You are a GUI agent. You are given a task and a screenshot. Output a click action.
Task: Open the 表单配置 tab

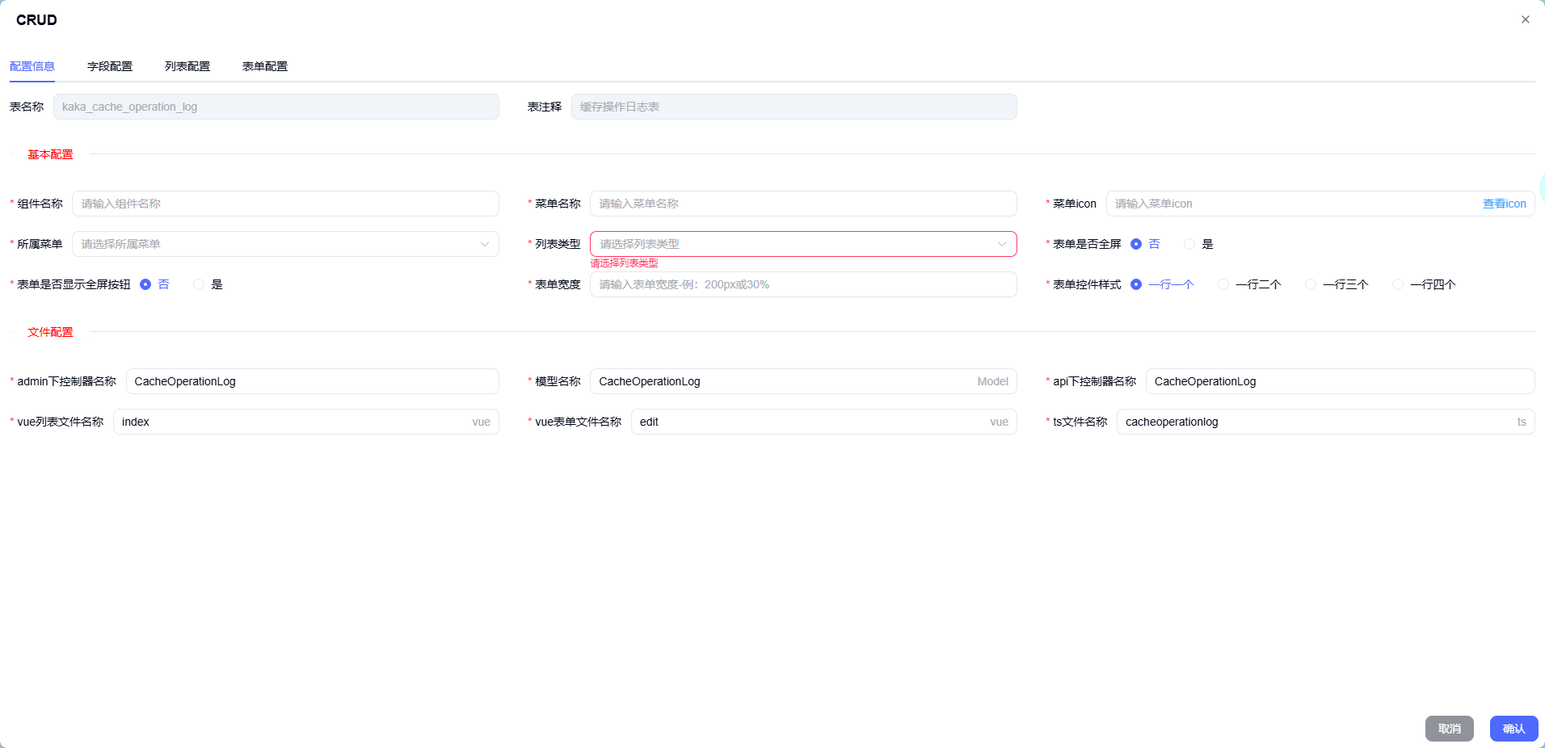click(263, 66)
